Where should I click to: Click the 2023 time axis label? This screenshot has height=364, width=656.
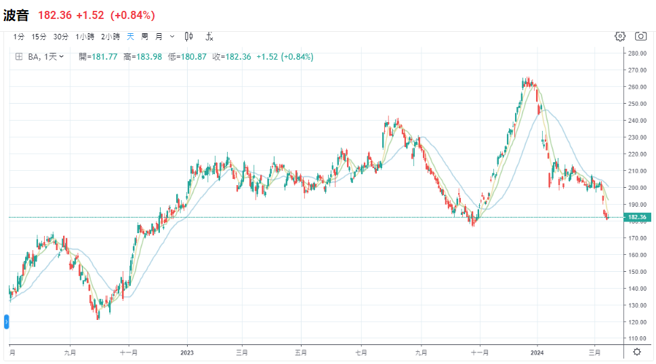(187, 352)
